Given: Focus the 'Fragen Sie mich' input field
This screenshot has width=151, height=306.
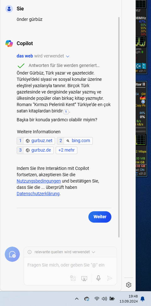Looking at the screenshot, I should click(66, 265).
